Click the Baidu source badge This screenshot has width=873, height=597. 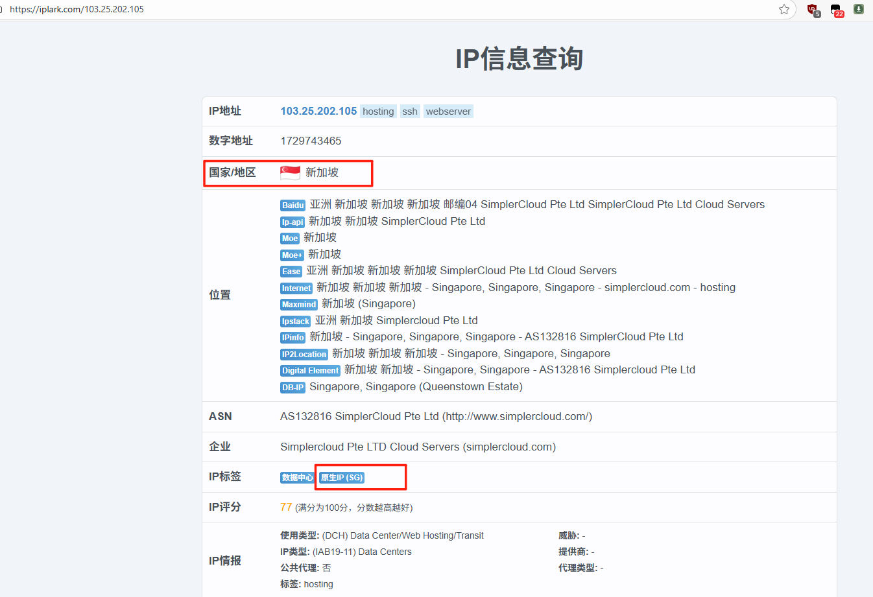[293, 205]
